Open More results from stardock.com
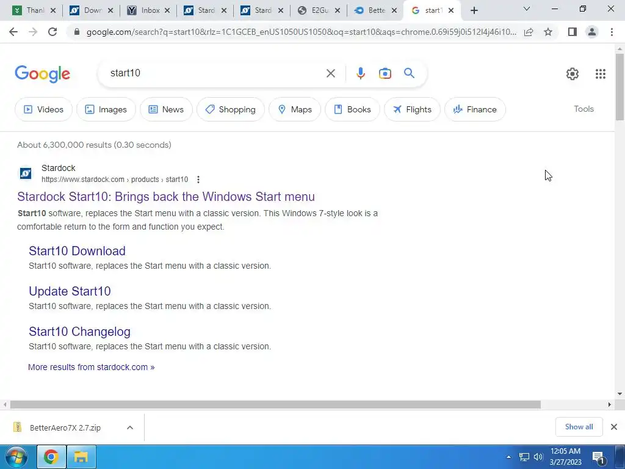Viewport: 625px width, 469px height. (92, 367)
